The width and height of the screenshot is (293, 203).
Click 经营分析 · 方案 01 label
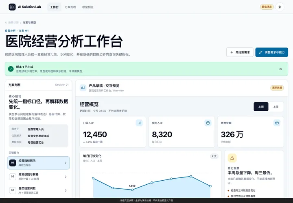tap(17, 30)
